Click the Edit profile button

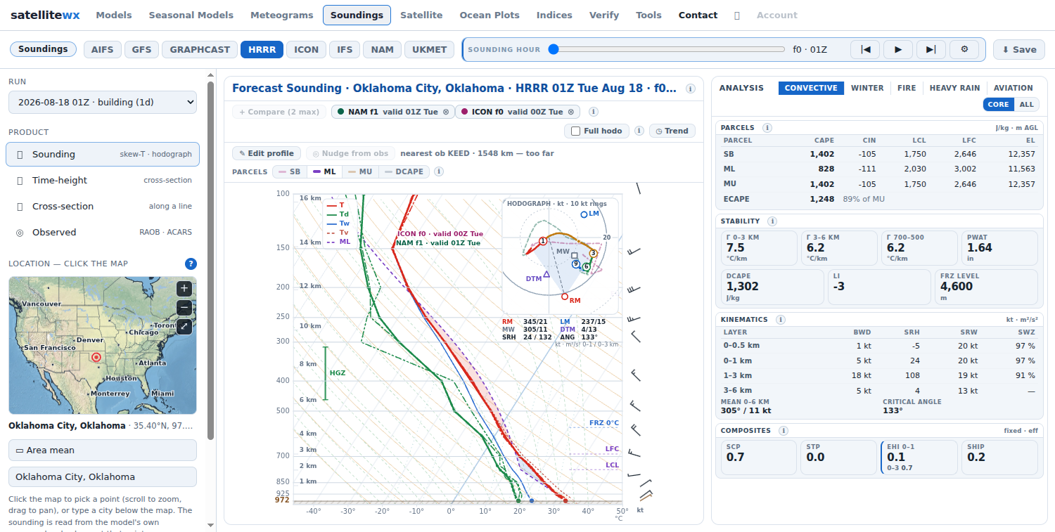click(x=267, y=153)
